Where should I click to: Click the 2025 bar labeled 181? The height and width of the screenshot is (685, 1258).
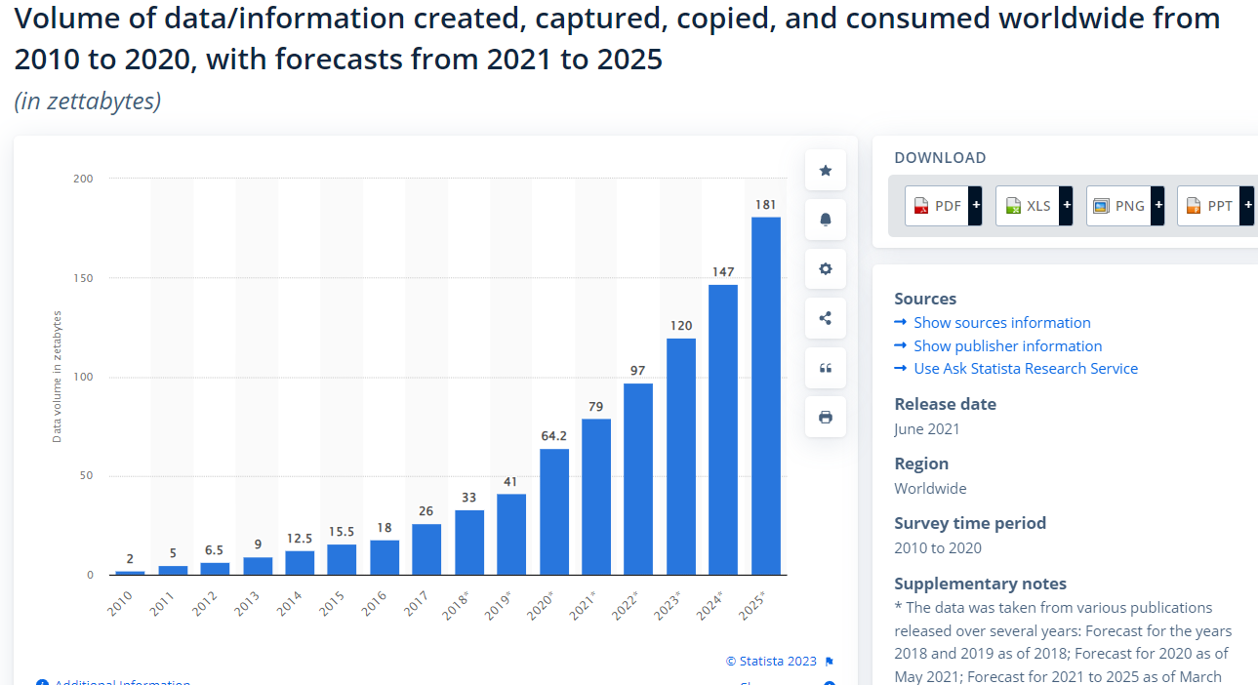(x=766, y=395)
